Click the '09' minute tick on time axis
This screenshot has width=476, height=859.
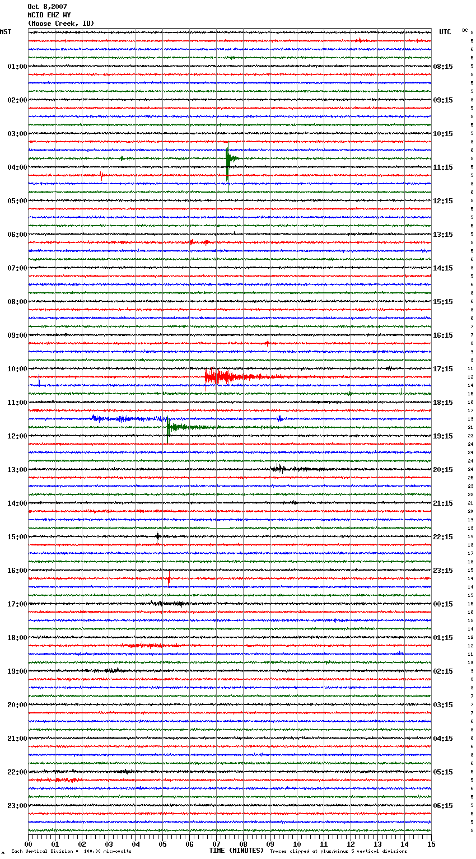pyautogui.click(x=270, y=844)
